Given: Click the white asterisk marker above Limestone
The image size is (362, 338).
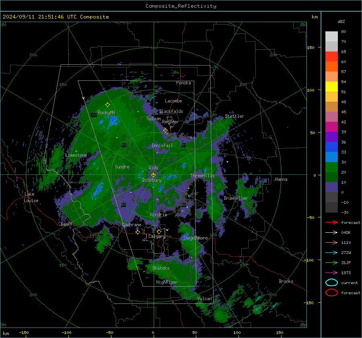Looking at the screenshot, I should pos(76,152).
